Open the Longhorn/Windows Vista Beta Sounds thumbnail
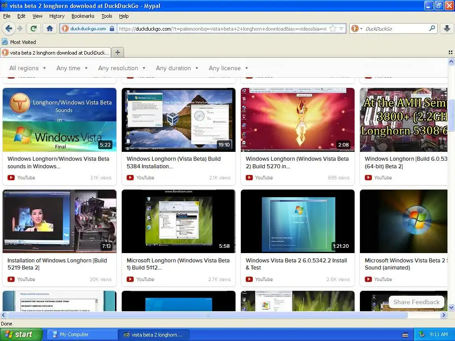Screen dimensions: 455x341 (x=60, y=120)
